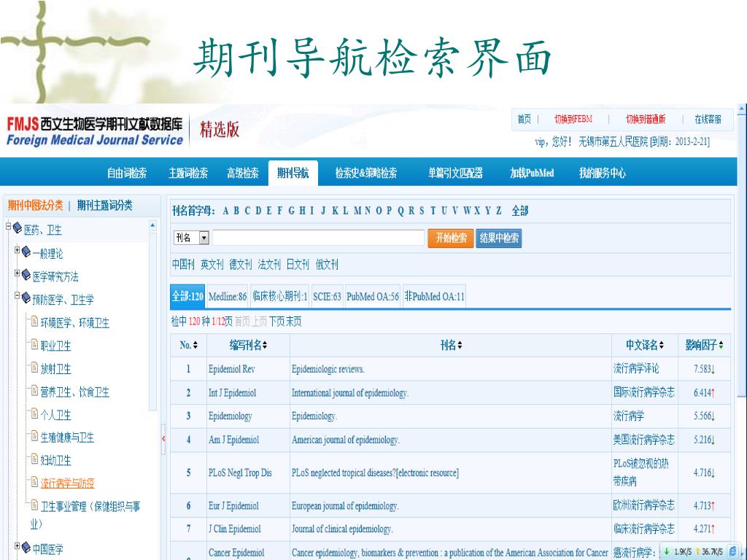Show 全部 journal initials
This screenshot has height=560, width=747.
(519, 211)
